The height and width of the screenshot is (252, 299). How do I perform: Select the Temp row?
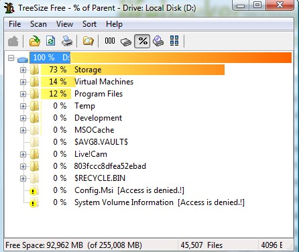pos(68,106)
